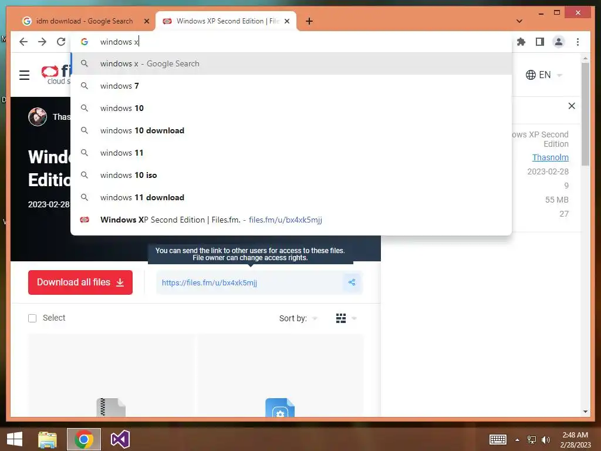Click the volume speaker tray icon
This screenshot has width=601, height=451.
[545, 439]
